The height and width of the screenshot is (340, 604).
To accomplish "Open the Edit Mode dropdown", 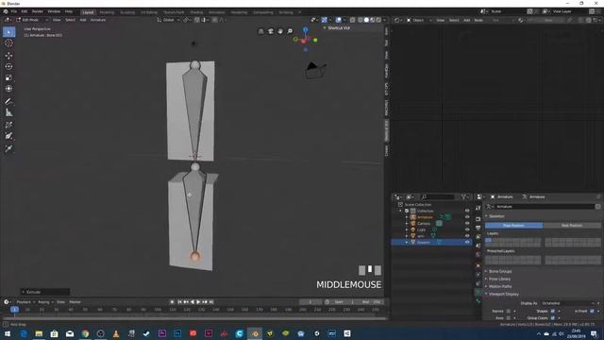I will click(32, 20).
